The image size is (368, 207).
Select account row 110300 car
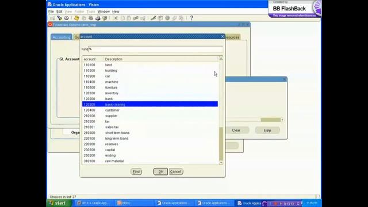coord(150,76)
